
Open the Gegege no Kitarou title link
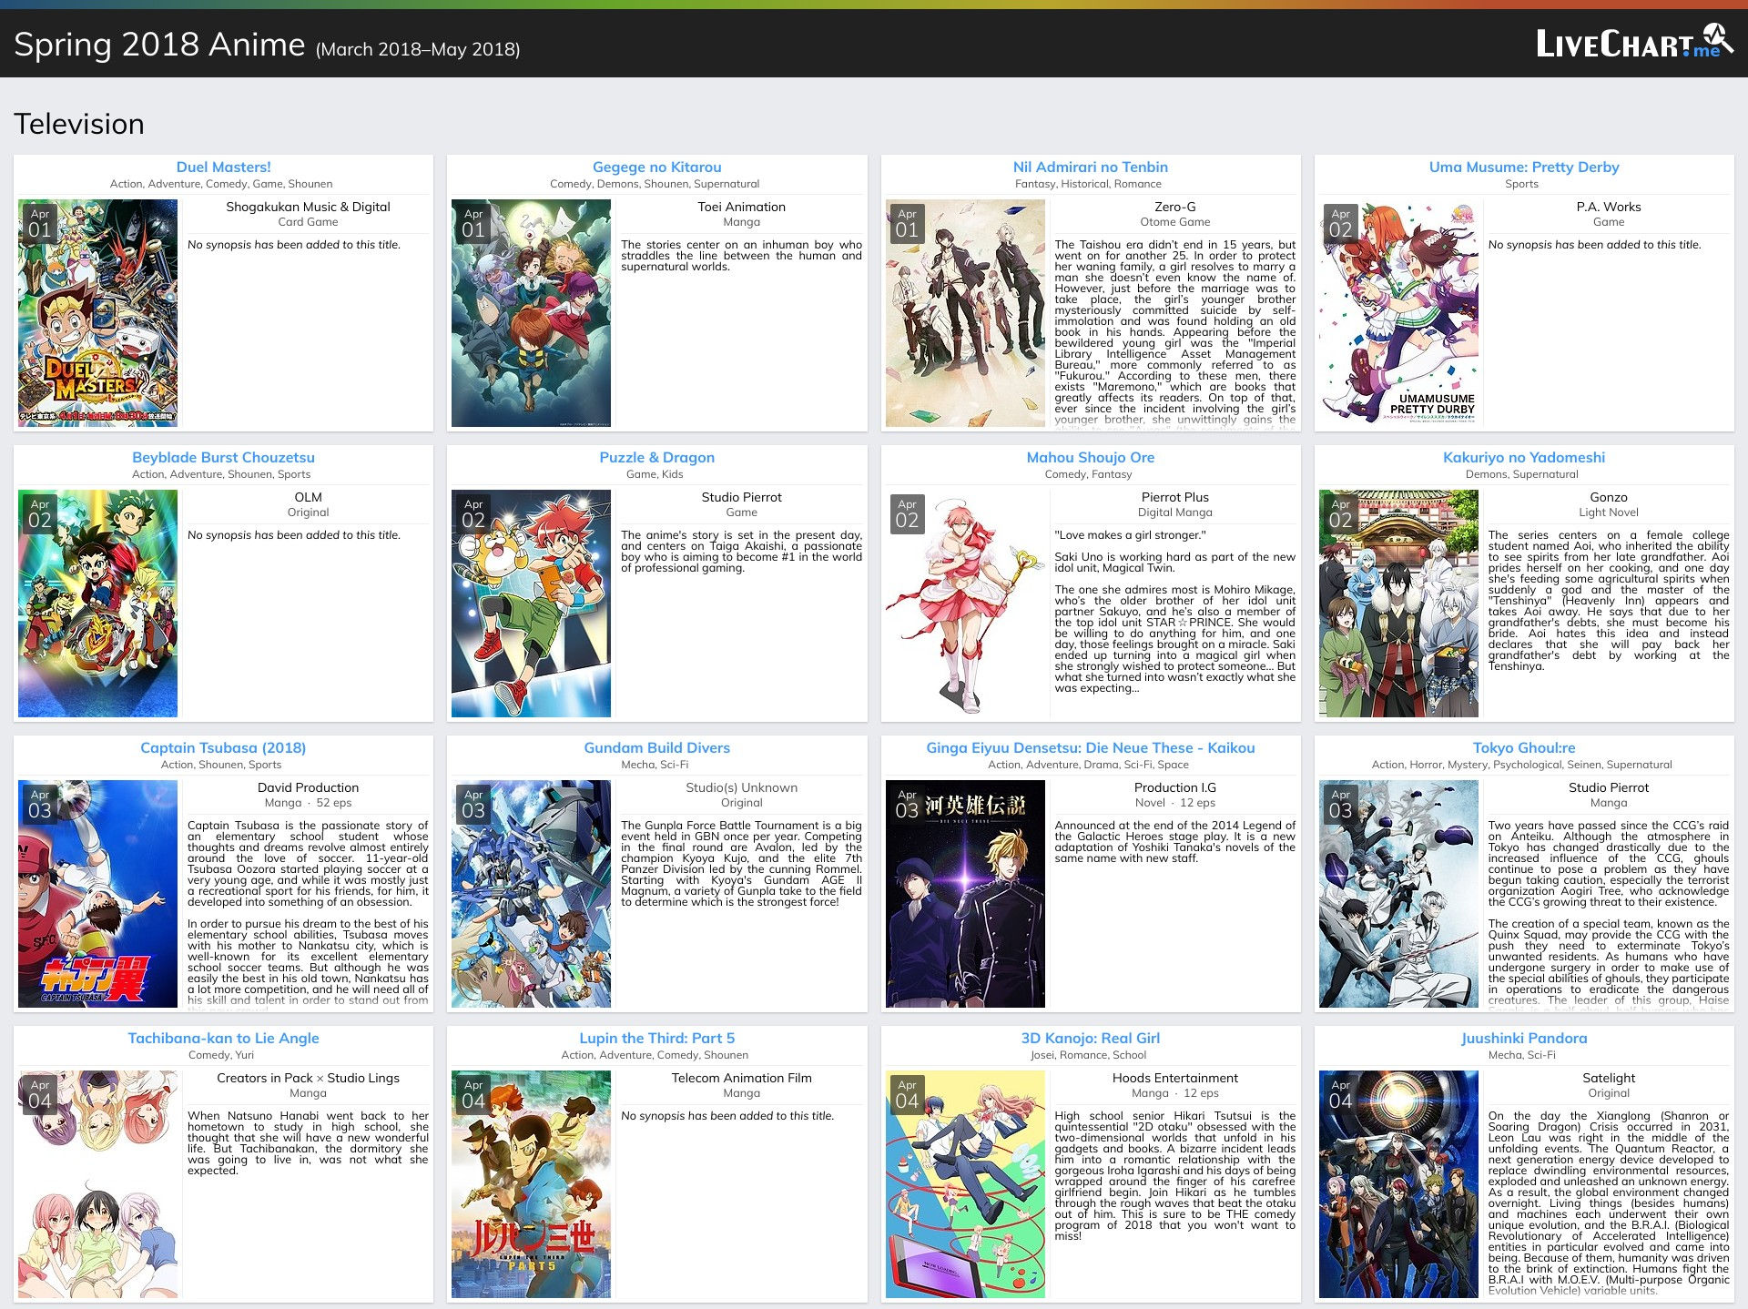click(x=656, y=167)
